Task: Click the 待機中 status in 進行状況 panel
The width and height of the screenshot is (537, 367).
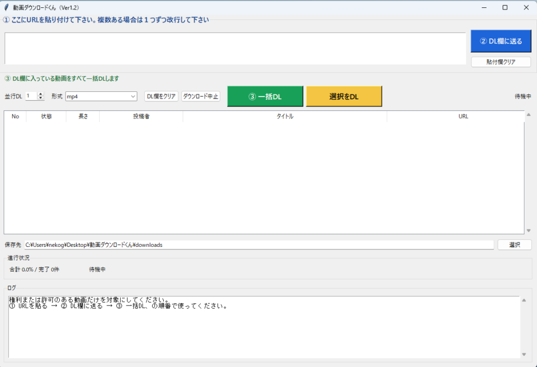Action: (x=97, y=269)
